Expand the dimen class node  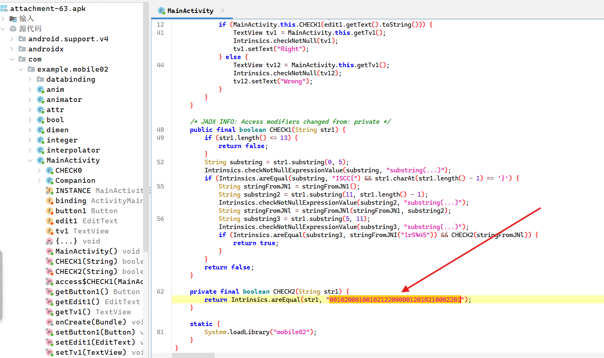(30, 130)
